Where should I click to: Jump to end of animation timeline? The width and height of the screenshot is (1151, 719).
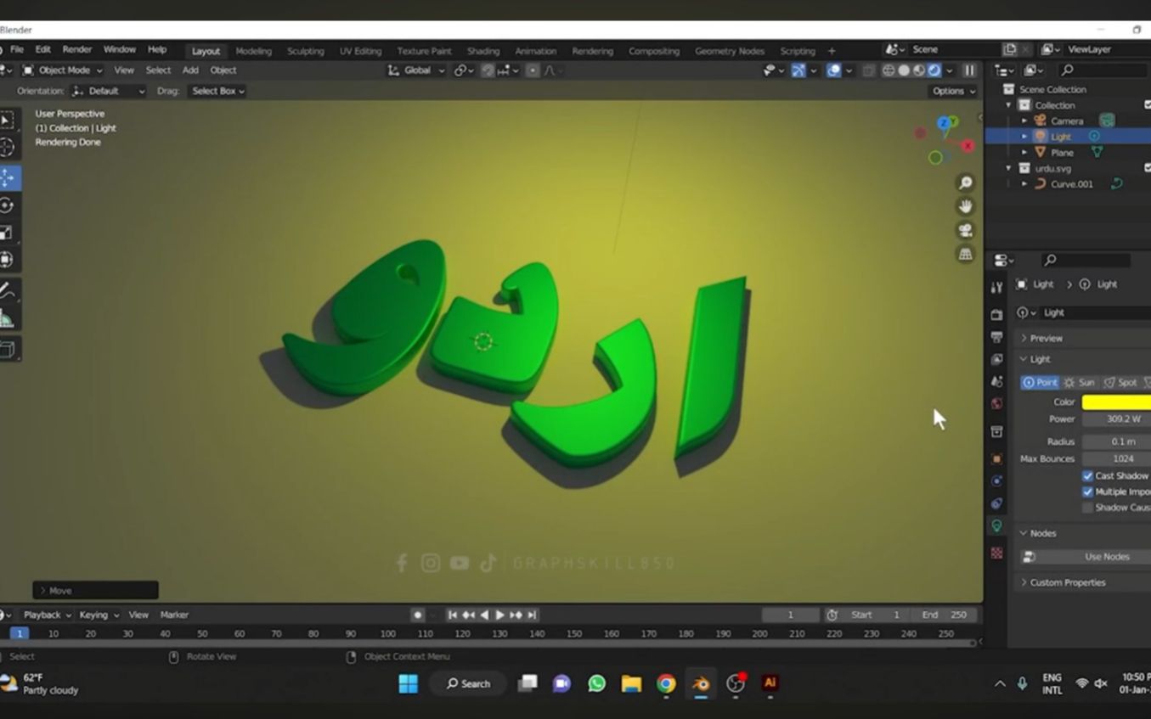(x=533, y=615)
